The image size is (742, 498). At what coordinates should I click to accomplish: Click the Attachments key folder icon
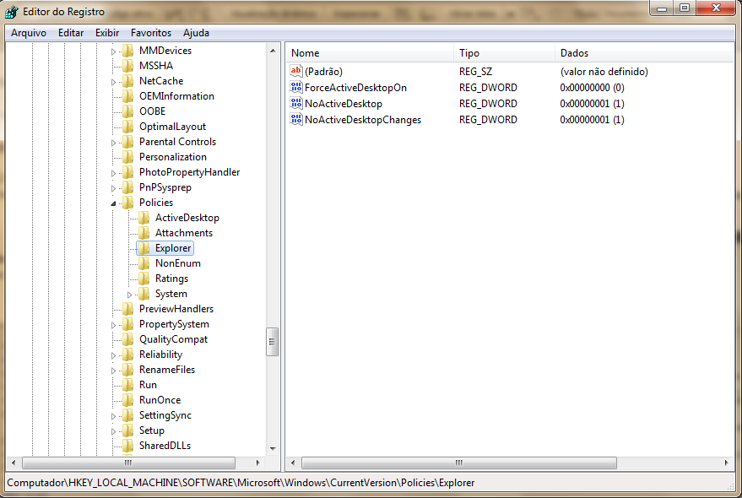[144, 233]
